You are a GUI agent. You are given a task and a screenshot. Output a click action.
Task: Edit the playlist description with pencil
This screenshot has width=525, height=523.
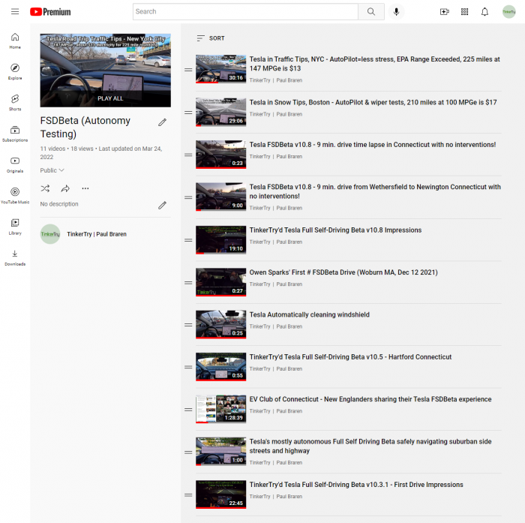[163, 205]
